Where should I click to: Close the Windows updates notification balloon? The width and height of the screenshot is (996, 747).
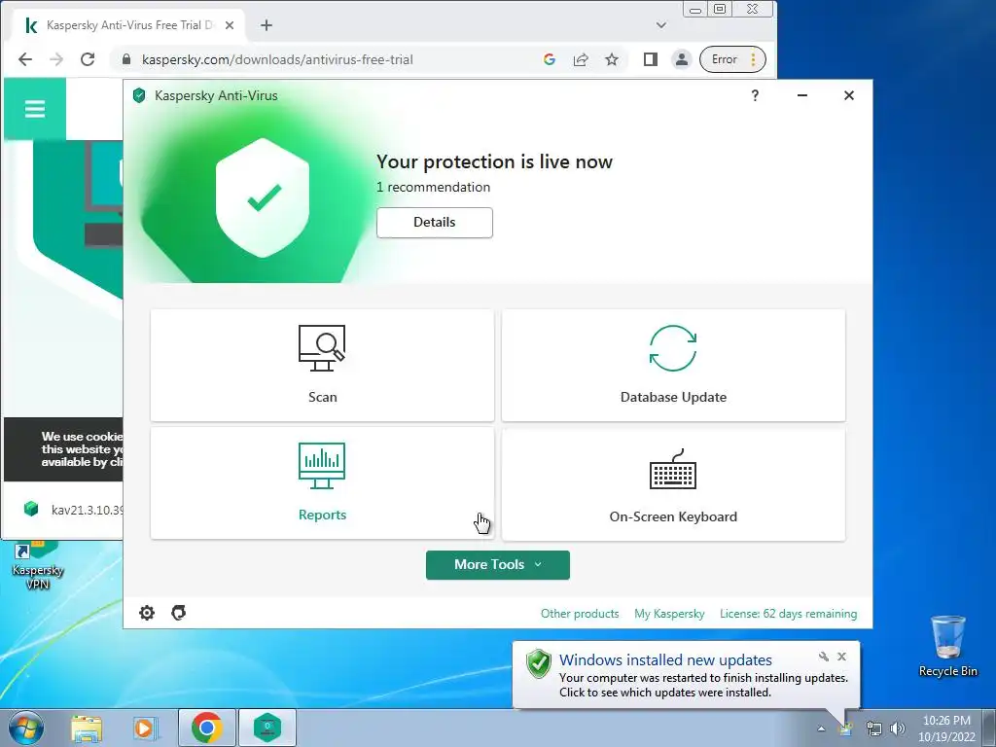click(841, 657)
